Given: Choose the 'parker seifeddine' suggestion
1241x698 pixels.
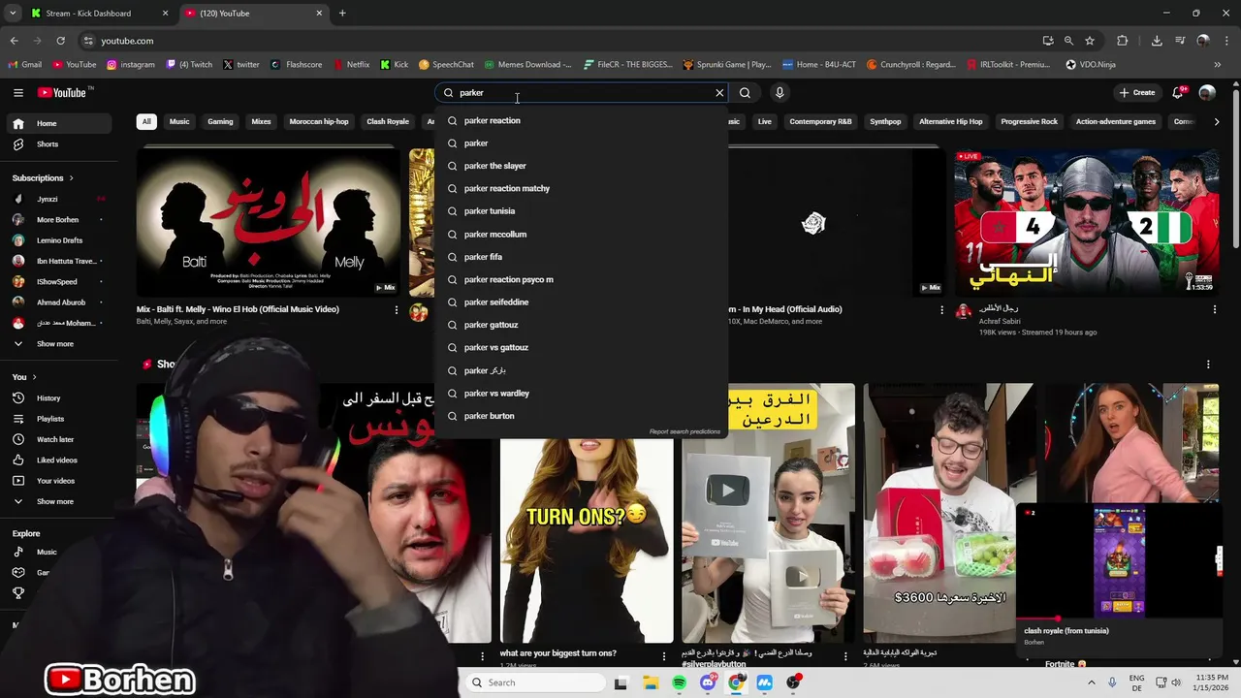Looking at the screenshot, I should 582,301.
